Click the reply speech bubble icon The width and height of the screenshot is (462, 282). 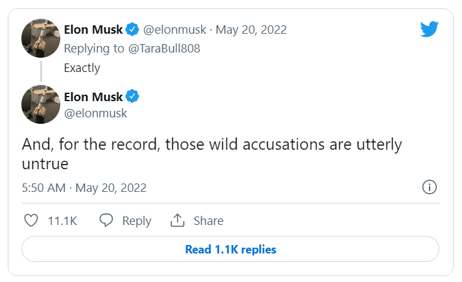click(107, 220)
